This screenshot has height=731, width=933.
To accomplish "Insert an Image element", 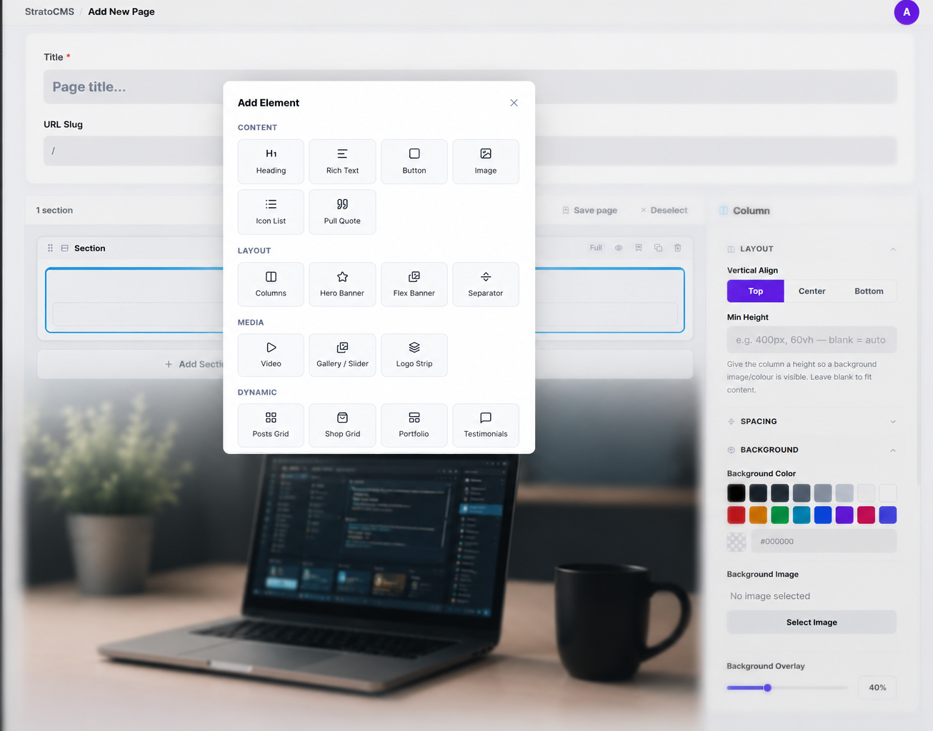I will click(486, 162).
